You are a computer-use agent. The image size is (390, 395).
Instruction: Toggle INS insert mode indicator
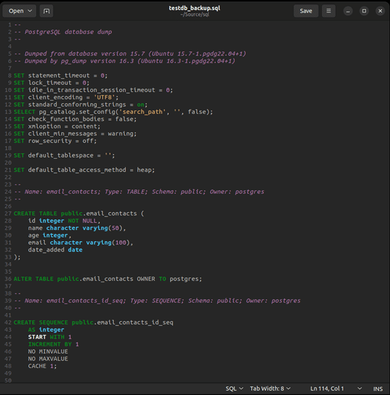tap(377, 389)
